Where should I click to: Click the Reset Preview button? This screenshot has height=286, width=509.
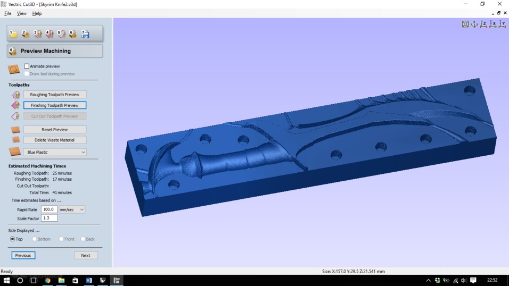tap(54, 129)
